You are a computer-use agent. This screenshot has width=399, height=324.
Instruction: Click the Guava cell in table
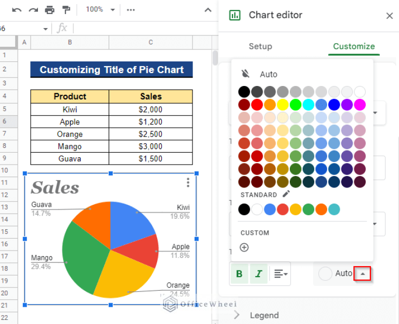click(70, 159)
